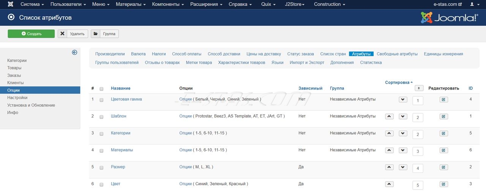Move Цвет up in order
The height and width of the screenshot is (193, 486).
pyautogui.click(x=389, y=184)
